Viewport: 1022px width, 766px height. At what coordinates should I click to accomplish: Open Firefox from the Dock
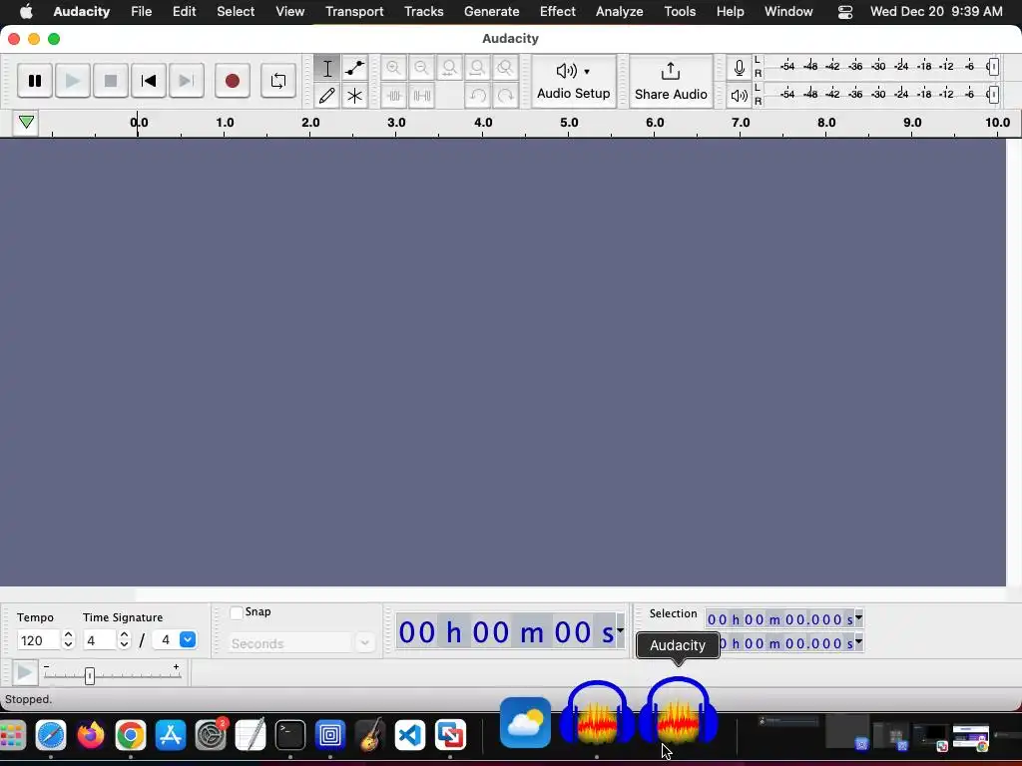point(91,735)
